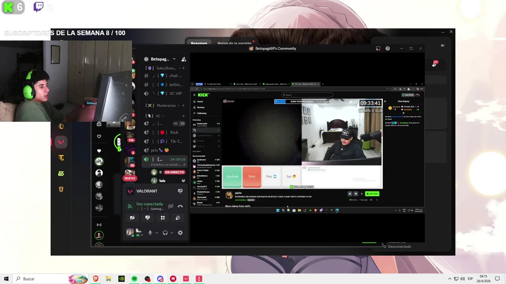506x284 pixels.
Task: Click the Kick search box in stream
Action: [x=308, y=95]
